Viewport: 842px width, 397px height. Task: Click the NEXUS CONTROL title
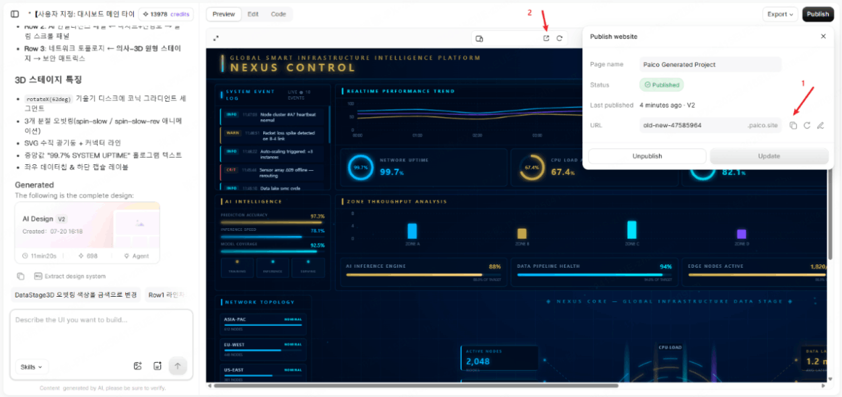coord(292,67)
